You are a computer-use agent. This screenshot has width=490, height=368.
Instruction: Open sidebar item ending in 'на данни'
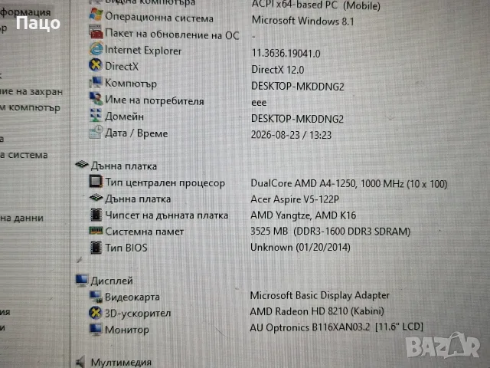coord(21,218)
